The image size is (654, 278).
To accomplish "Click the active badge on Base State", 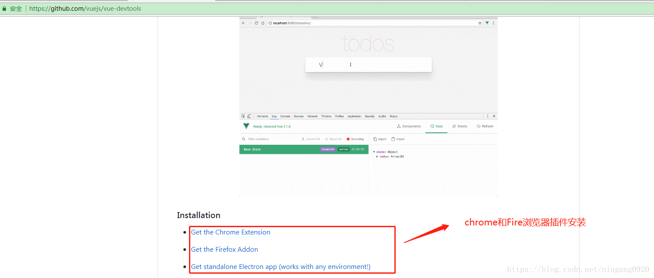I will [343, 150].
